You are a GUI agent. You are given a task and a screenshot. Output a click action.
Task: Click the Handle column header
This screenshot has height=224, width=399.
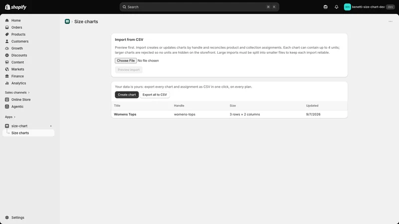(x=179, y=106)
